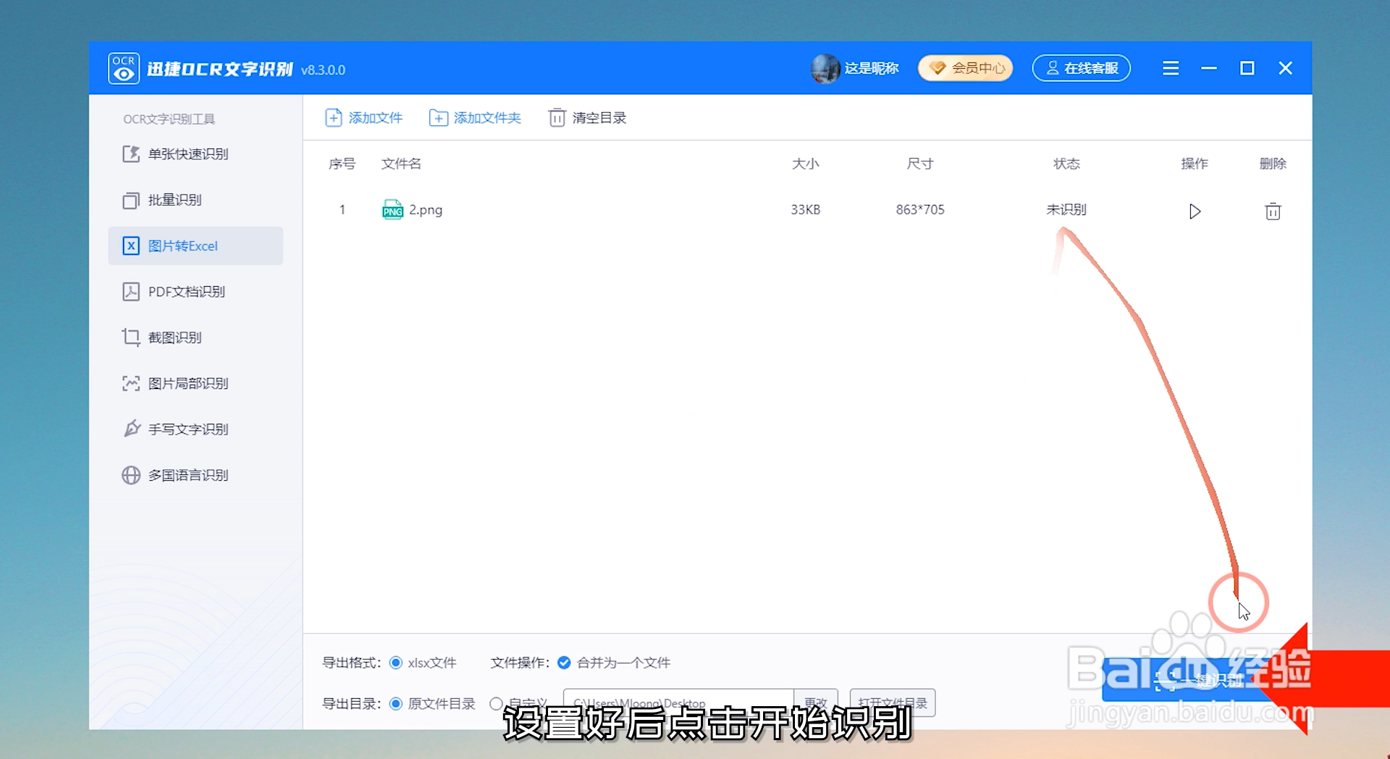Delete 2.png with the trash icon
Image resolution: width=1390 pixels, height=759 pixels.
click(x=1273, y=211)
